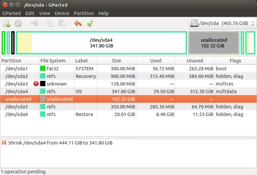The height and width of the screenshot is (175, 257).
Task: Undo the last pending operation
Action: (78, 23)
